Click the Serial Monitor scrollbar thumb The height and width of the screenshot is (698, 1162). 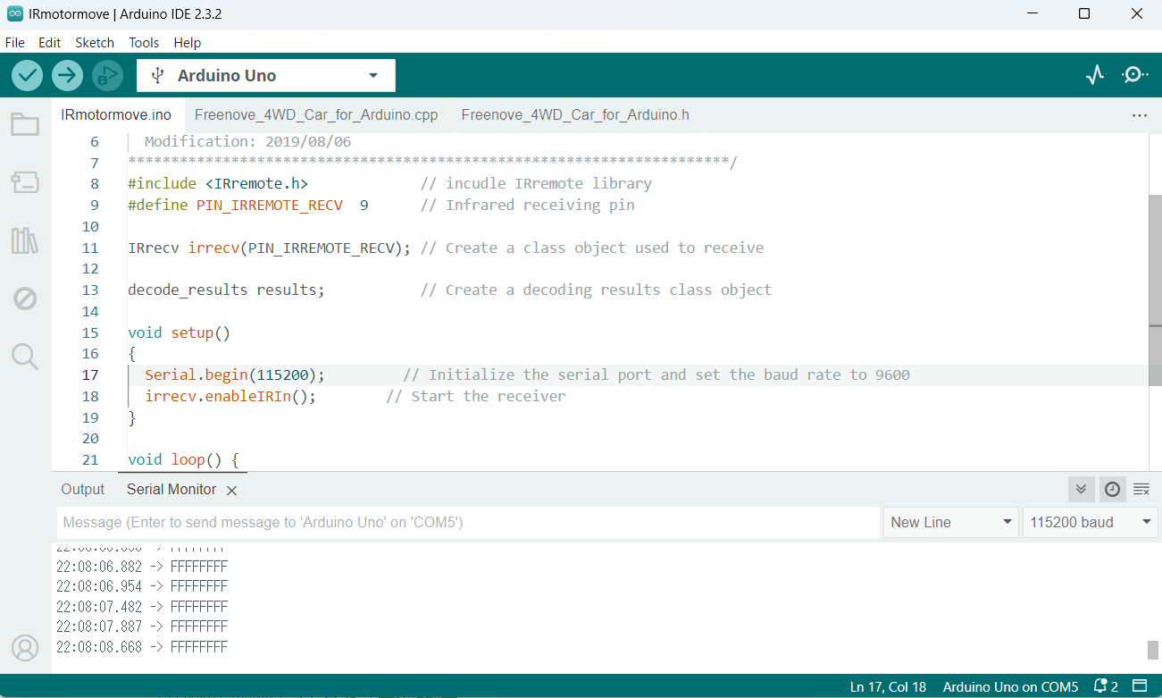(x=1153, y=650)
